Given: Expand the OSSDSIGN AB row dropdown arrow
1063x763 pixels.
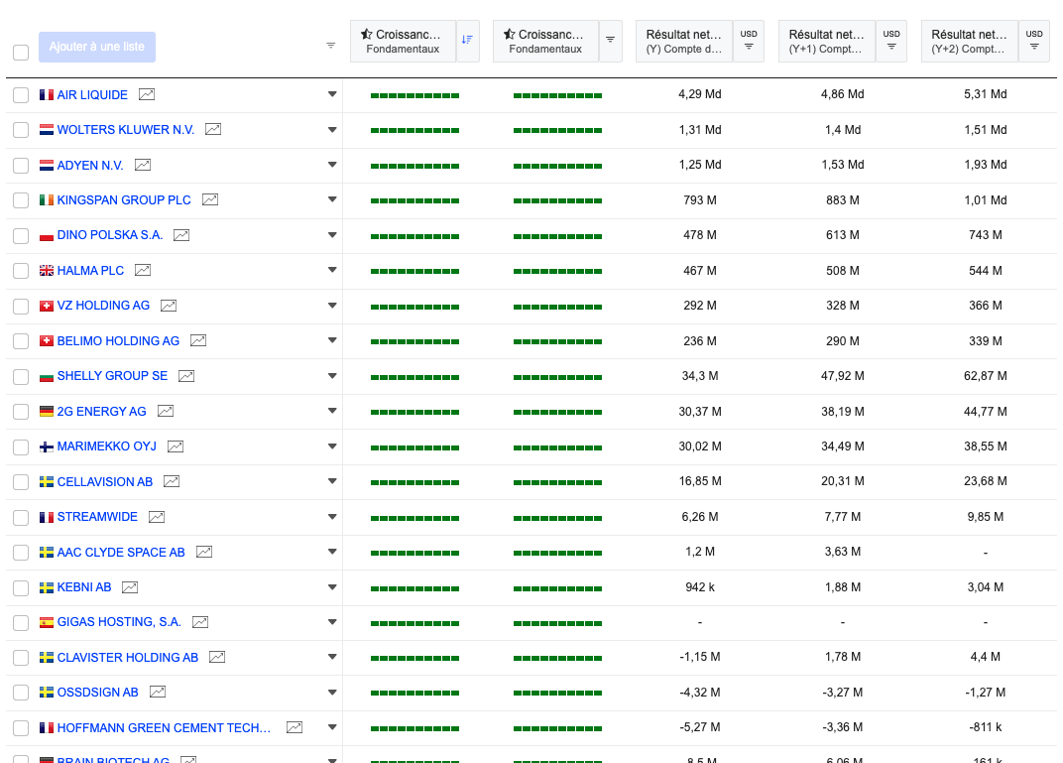Looking at the screenshot, I should (x=332, y=692).
